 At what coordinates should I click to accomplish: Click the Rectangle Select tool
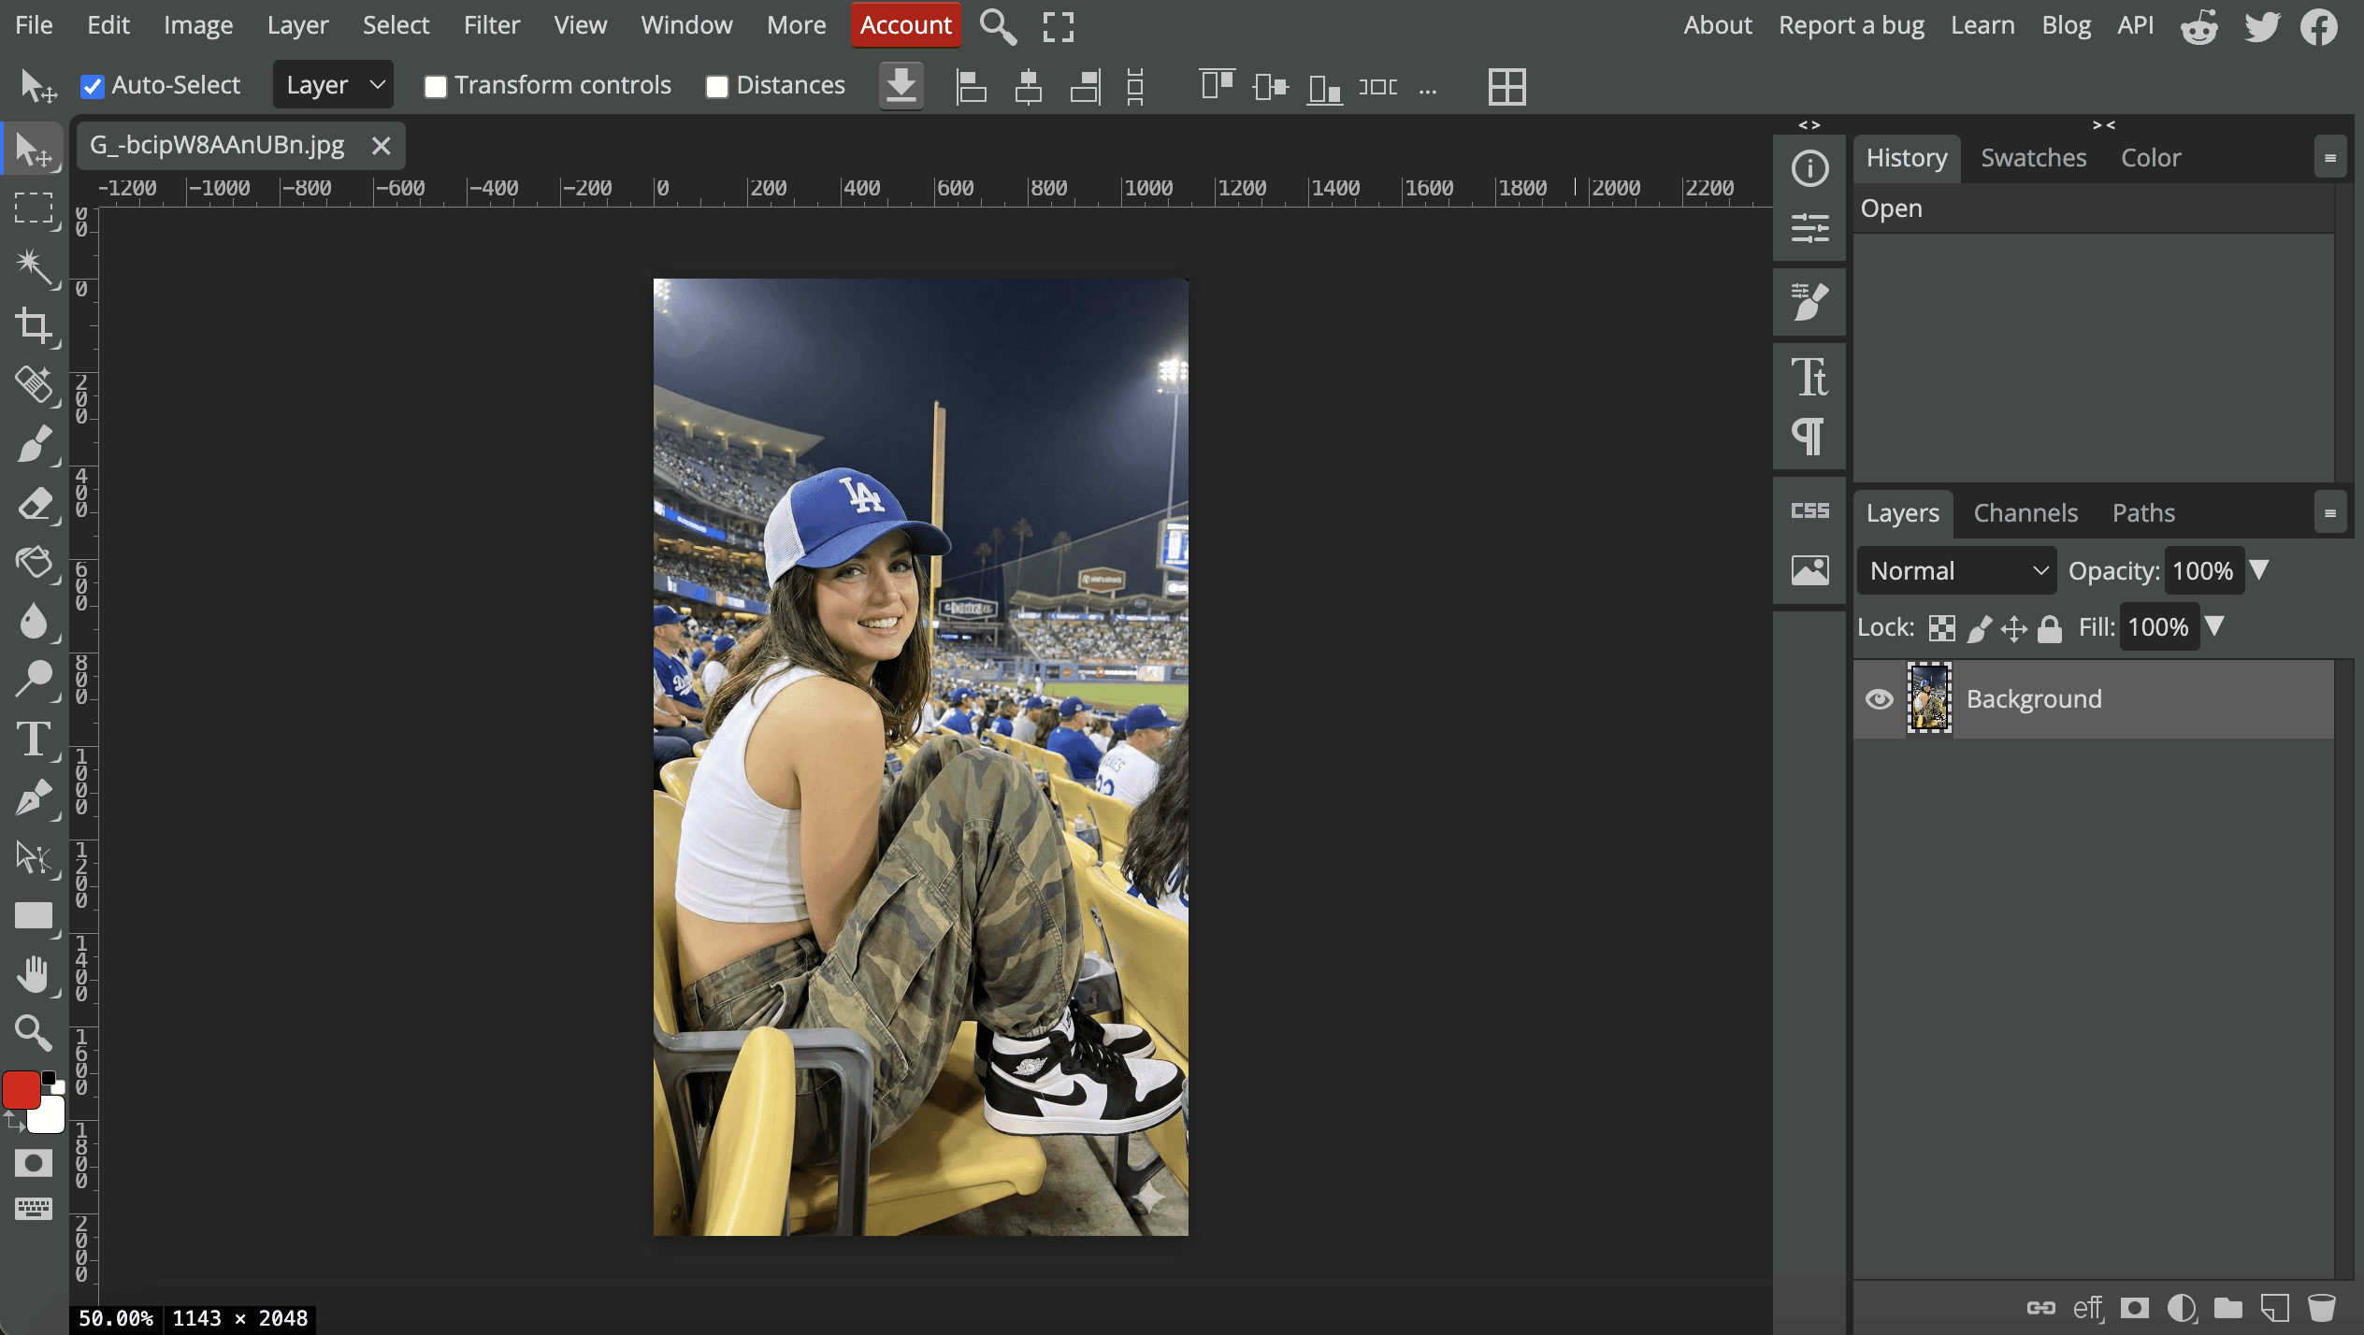pyautogui.click(x=34, y=208)
